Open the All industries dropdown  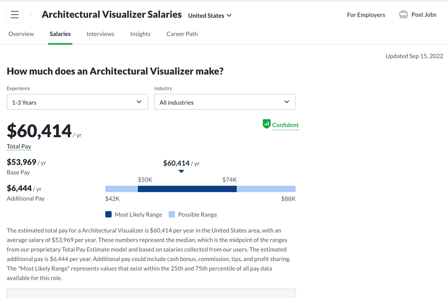click(x=224, y=102)
